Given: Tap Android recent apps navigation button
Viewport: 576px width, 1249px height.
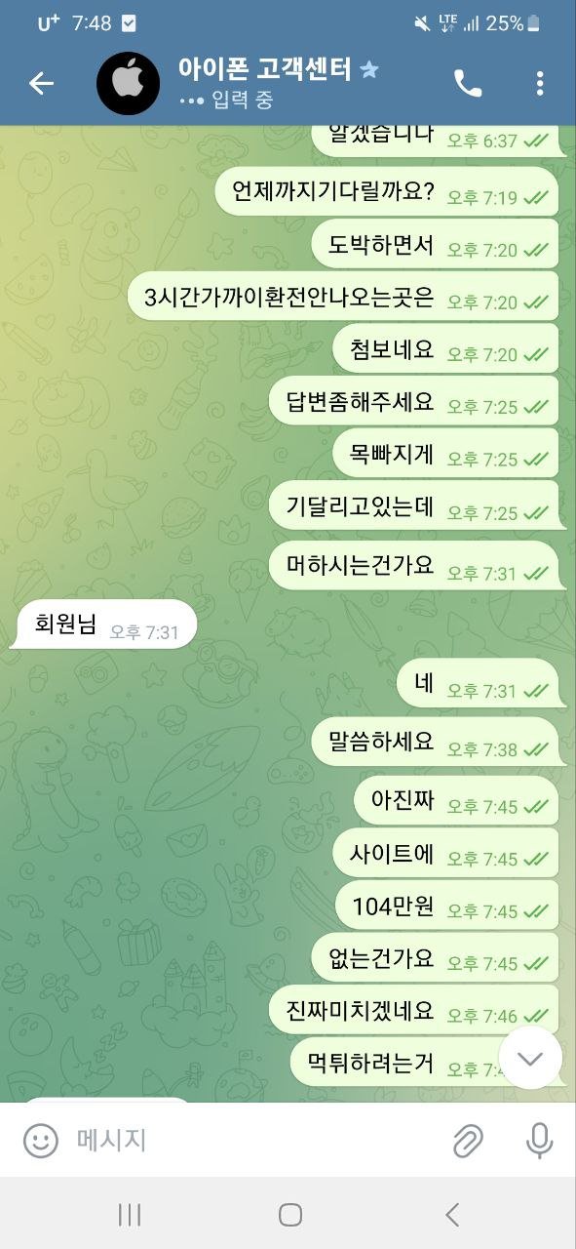Looking at the screenshot, I should [x=129, y=1214].
